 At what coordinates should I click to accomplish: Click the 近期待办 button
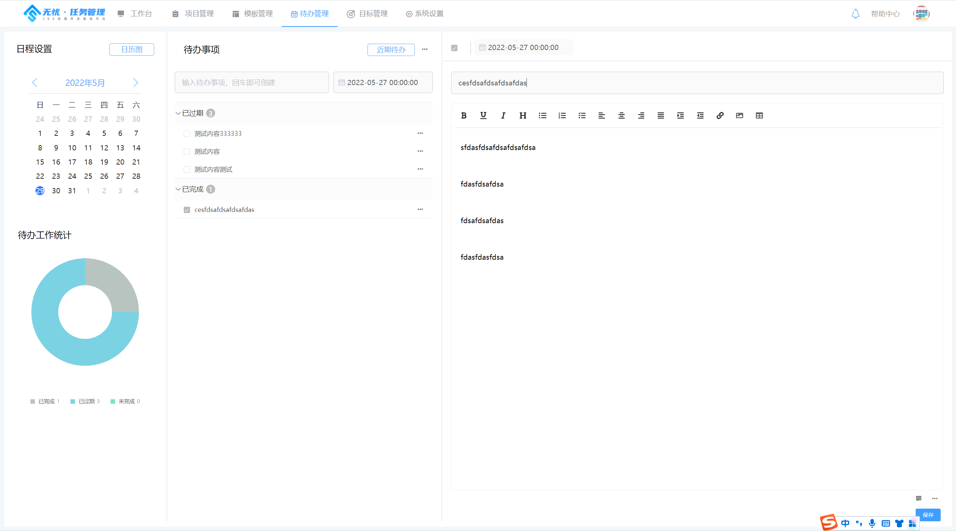pyautogui.click(x=391, y=50)
